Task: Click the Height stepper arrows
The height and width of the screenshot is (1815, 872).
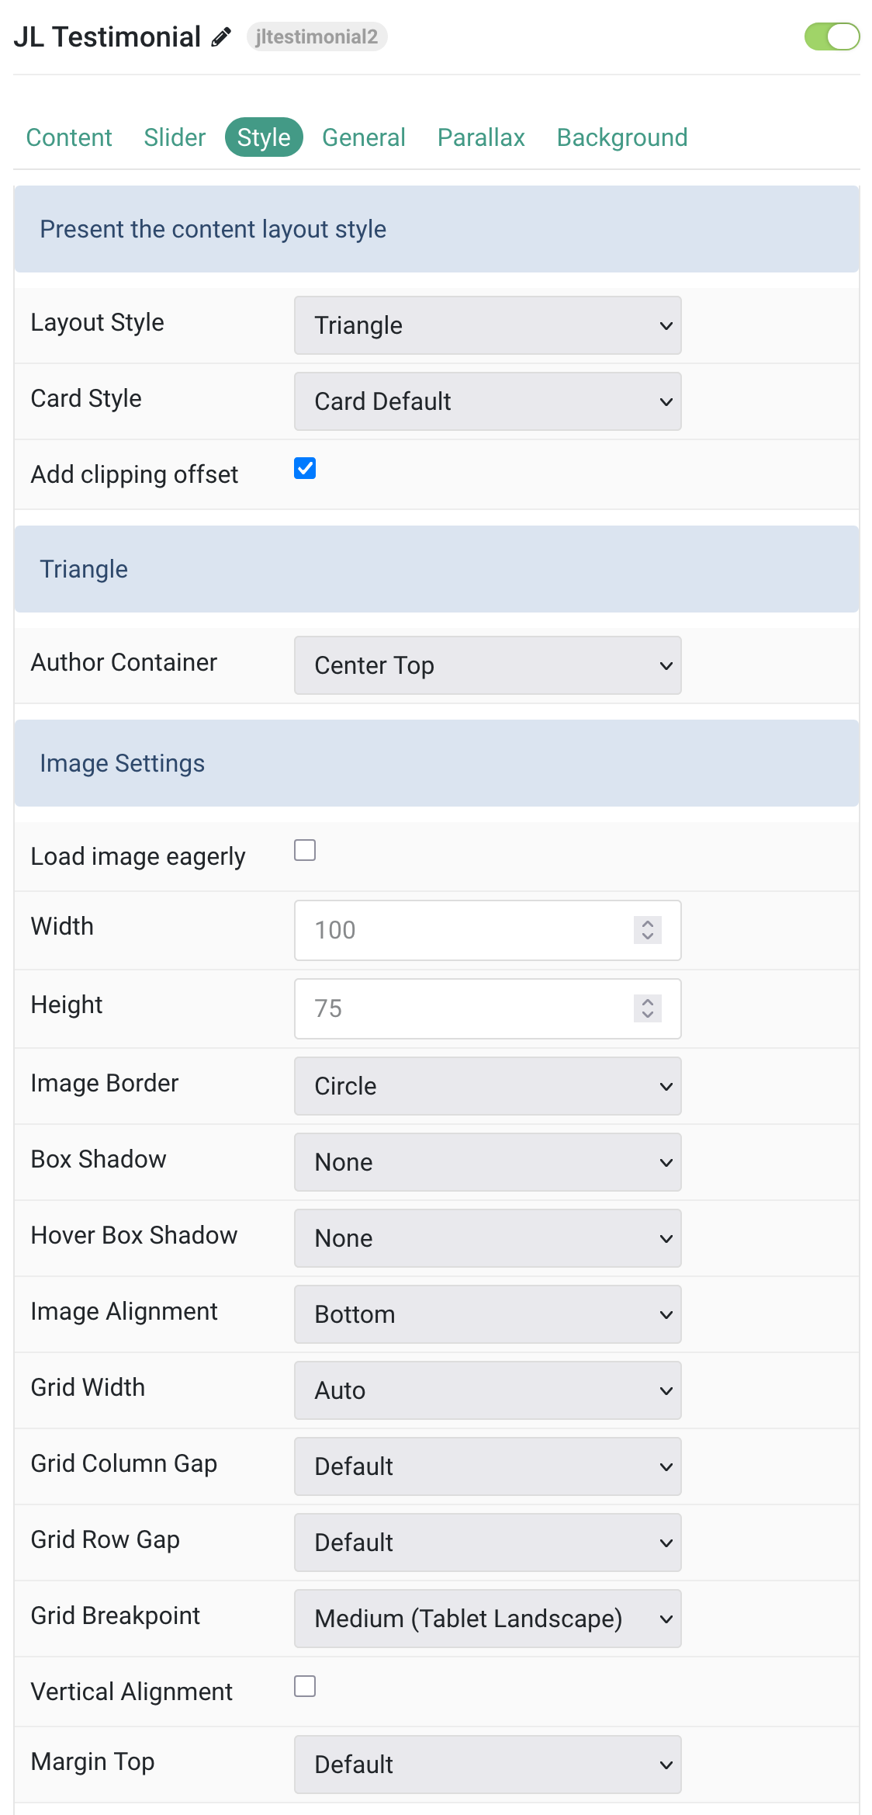Action: [x=648, y=1008]
